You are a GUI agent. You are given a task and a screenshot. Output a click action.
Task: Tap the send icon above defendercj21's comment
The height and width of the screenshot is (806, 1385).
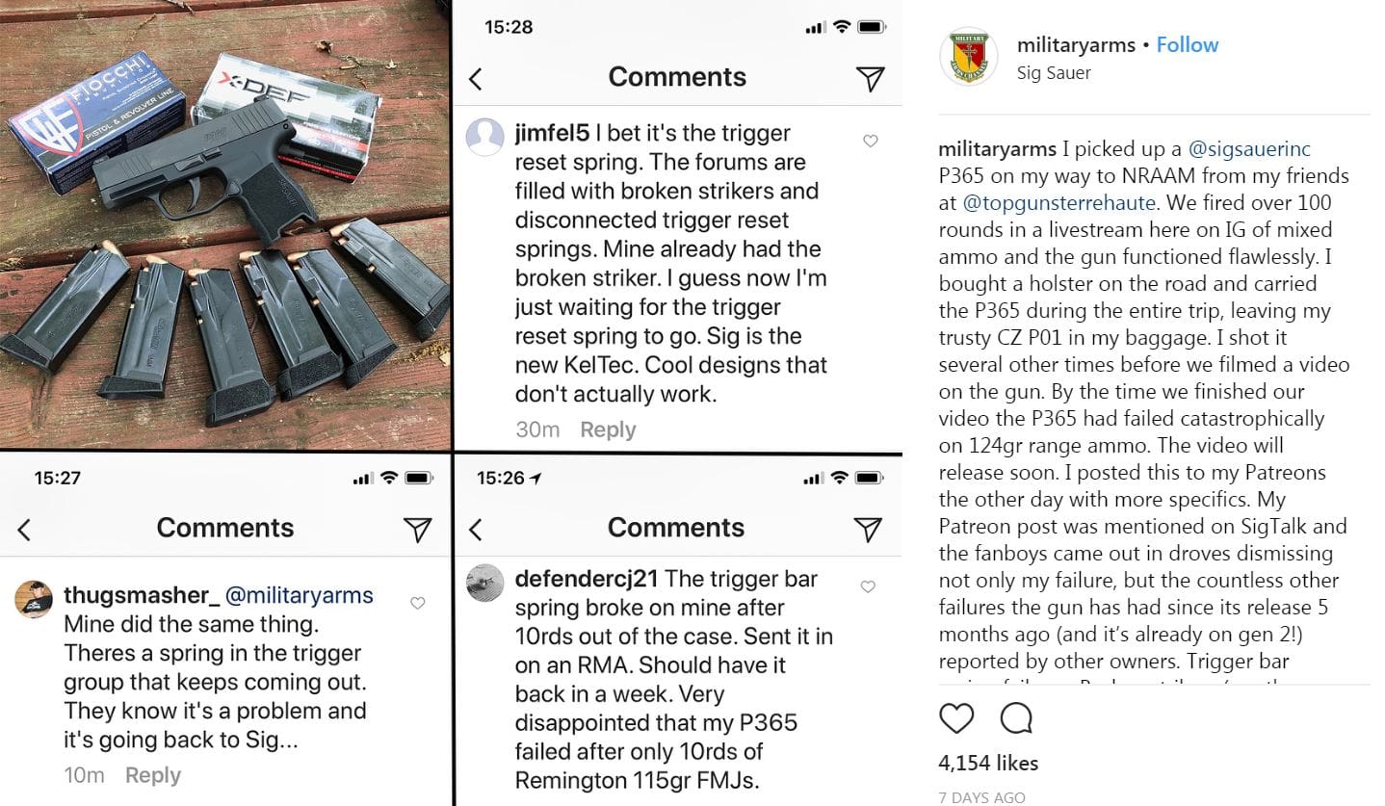[x=868, y=529]
